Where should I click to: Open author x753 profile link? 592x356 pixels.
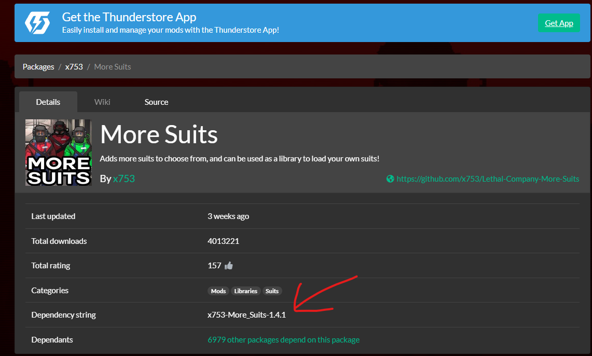coord(124,179)
